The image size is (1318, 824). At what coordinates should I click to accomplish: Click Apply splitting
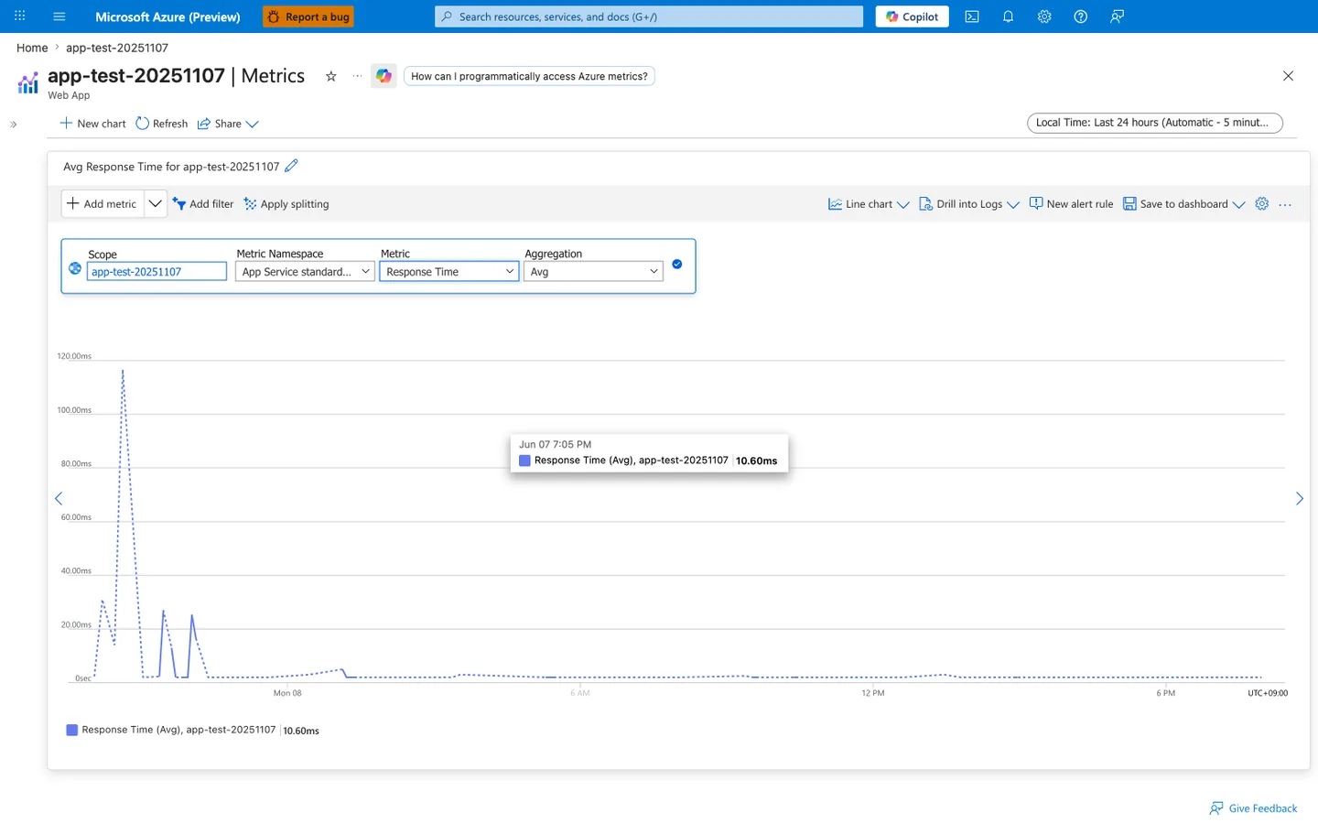pos(286,204)
